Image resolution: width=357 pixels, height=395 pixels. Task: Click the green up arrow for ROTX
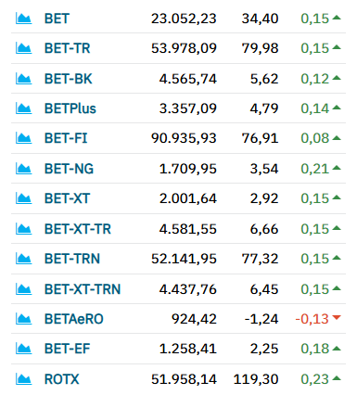tap(337, 378)
